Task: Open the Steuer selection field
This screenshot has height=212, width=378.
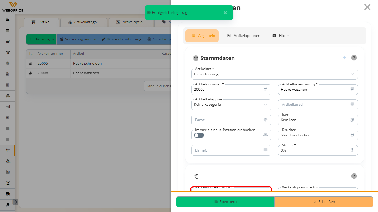Action: pos(318,150)
